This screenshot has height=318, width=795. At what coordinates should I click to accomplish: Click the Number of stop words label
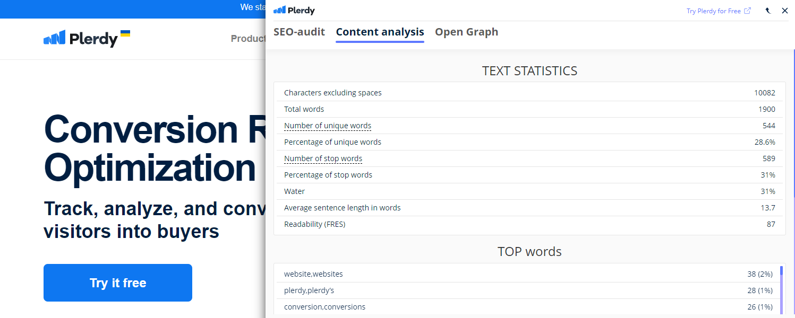coord(323,158)
